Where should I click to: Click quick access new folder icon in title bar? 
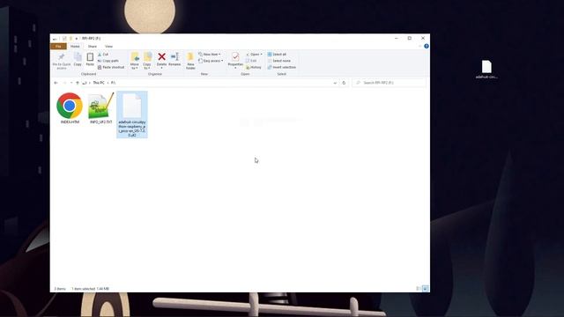[x=70, y=38]
